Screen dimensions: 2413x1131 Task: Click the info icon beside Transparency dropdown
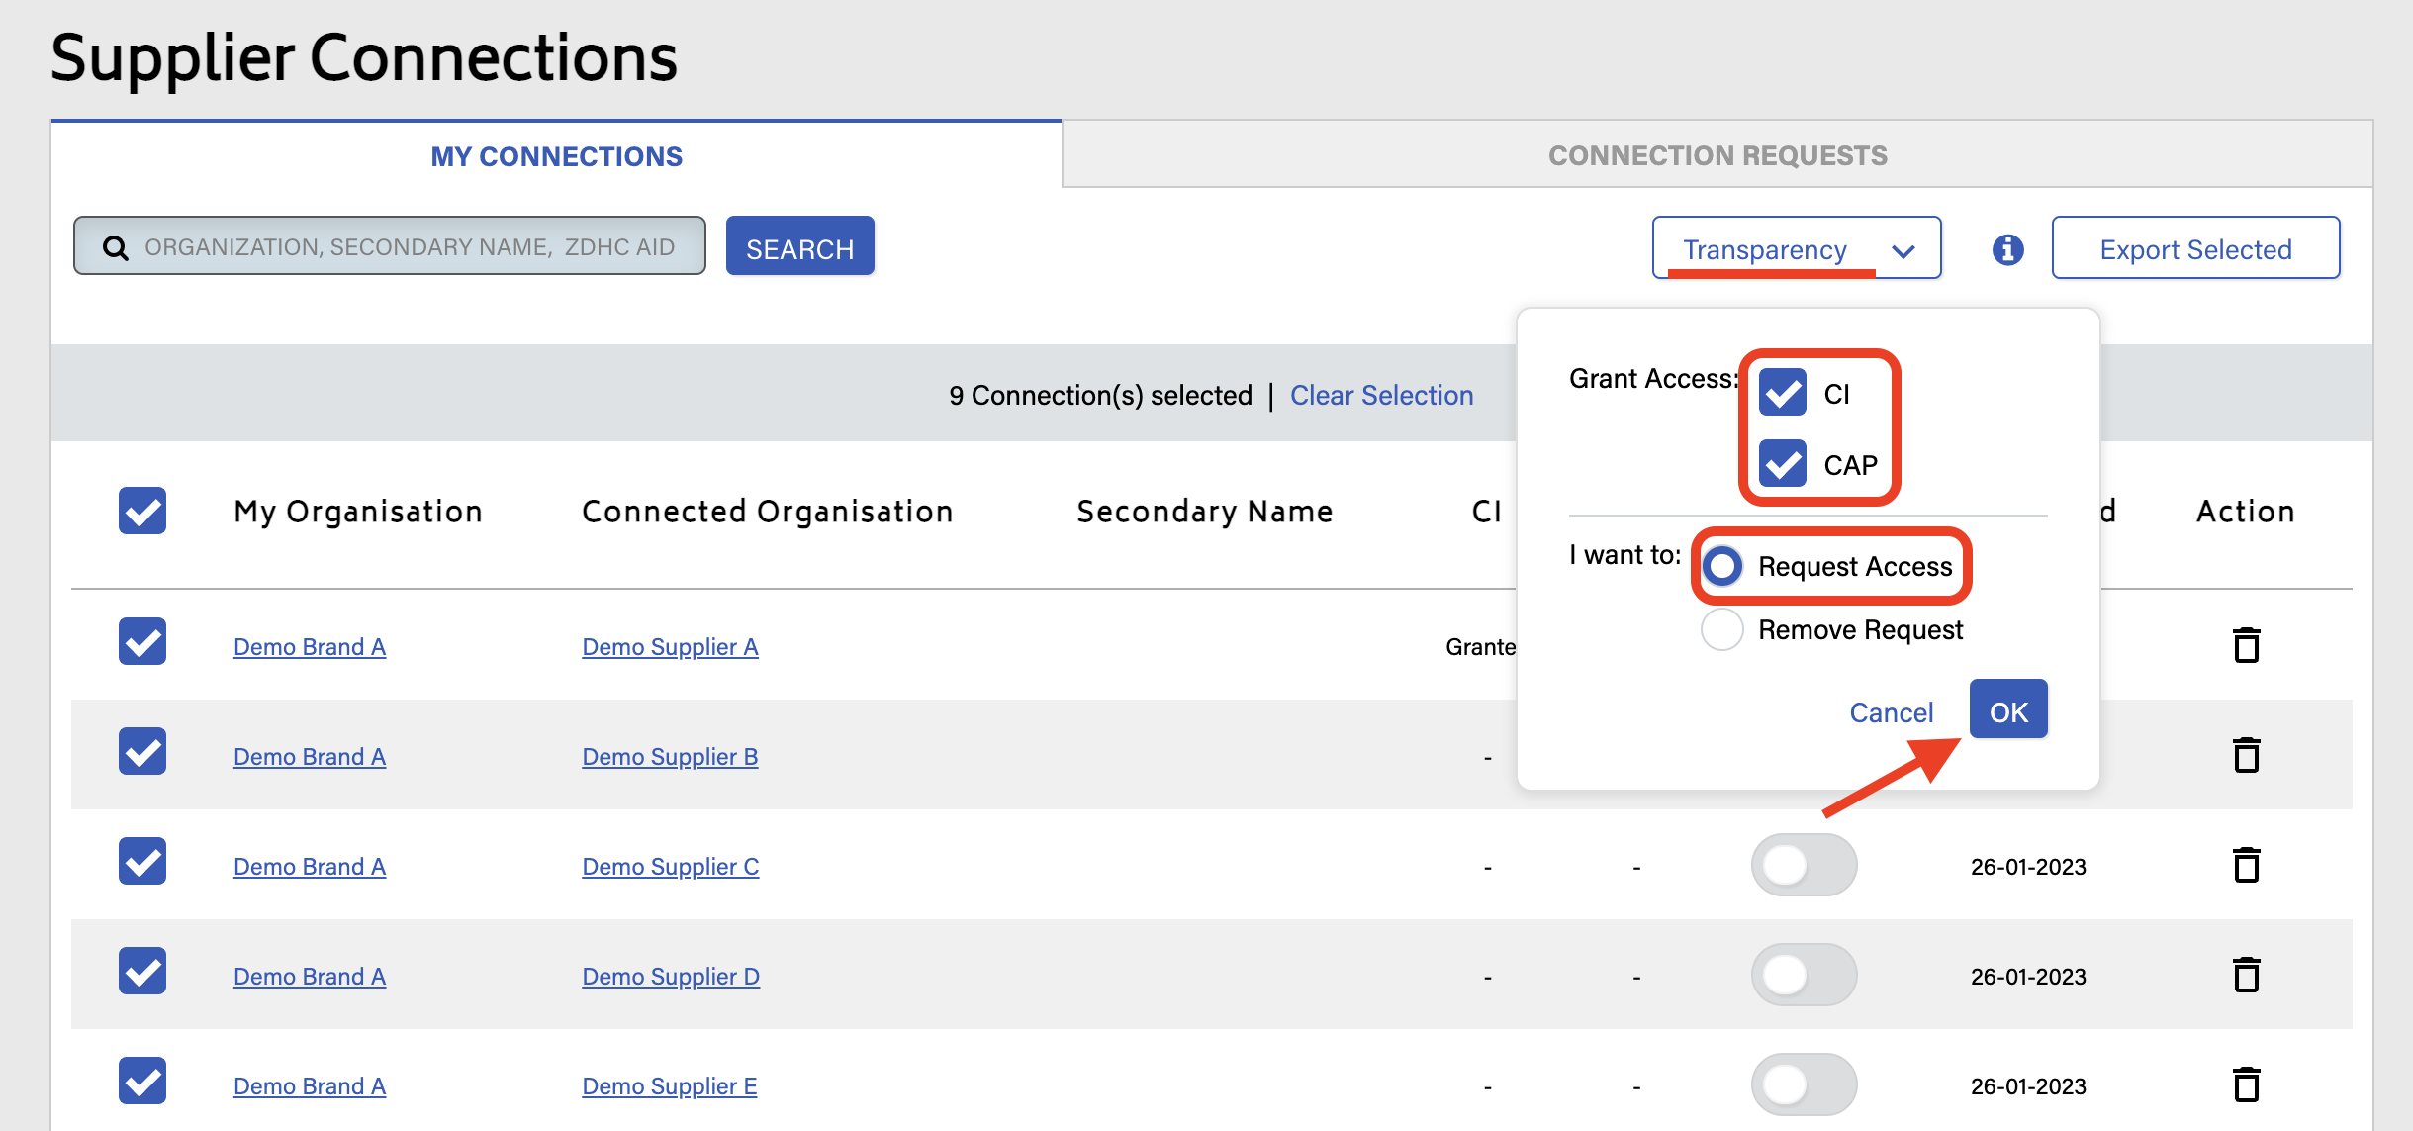(2007, 249)
